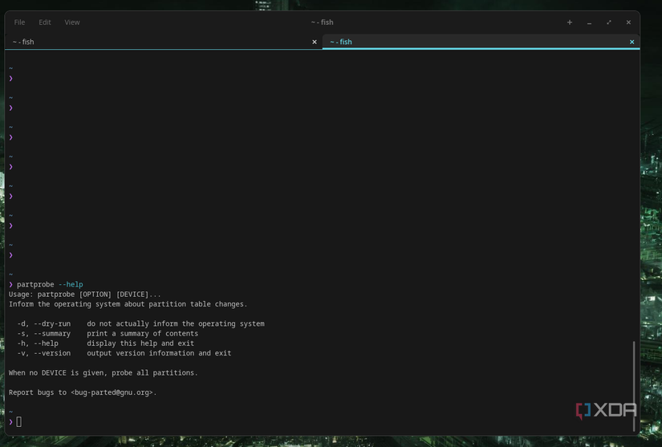Click the partprobe --help command text

(x=50, y=284)
